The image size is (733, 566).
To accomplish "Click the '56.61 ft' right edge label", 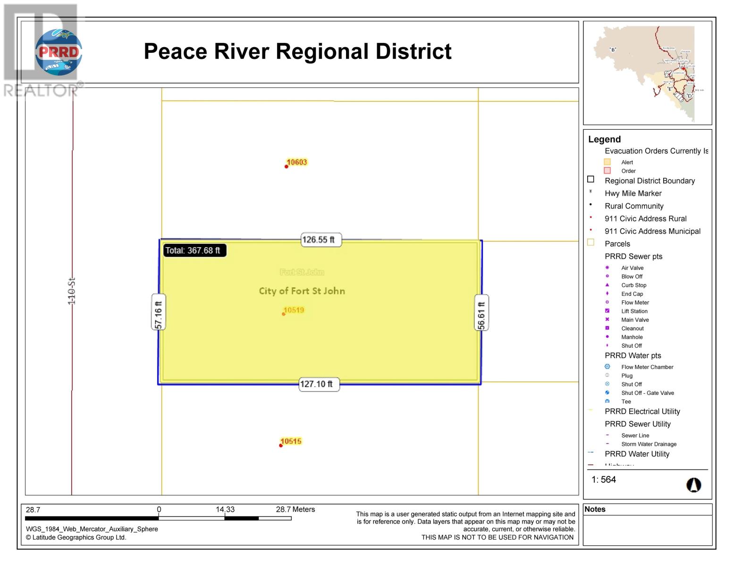I will [x=481, y=313].
